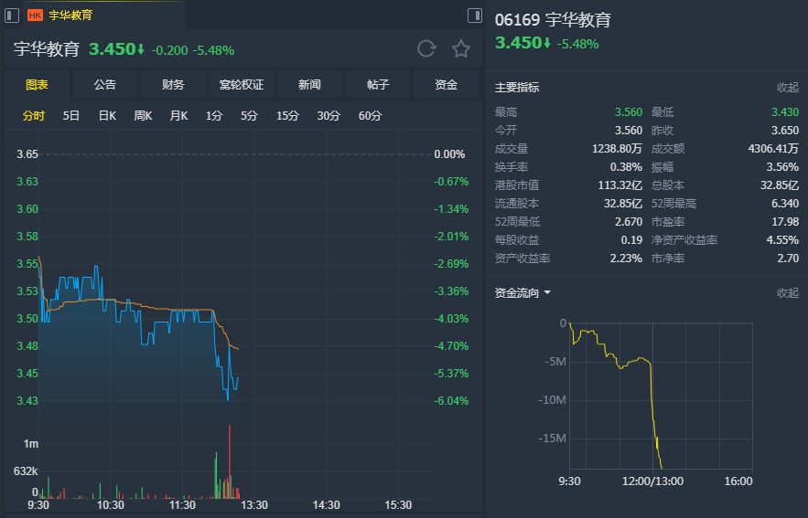The height and width of the screenshot is (518, 808).
Task: Toggle the right sidebar panel icon
Action: (474, 15)
